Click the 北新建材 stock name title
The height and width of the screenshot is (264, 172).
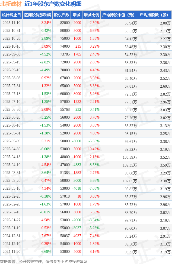(x=11, y=4)
